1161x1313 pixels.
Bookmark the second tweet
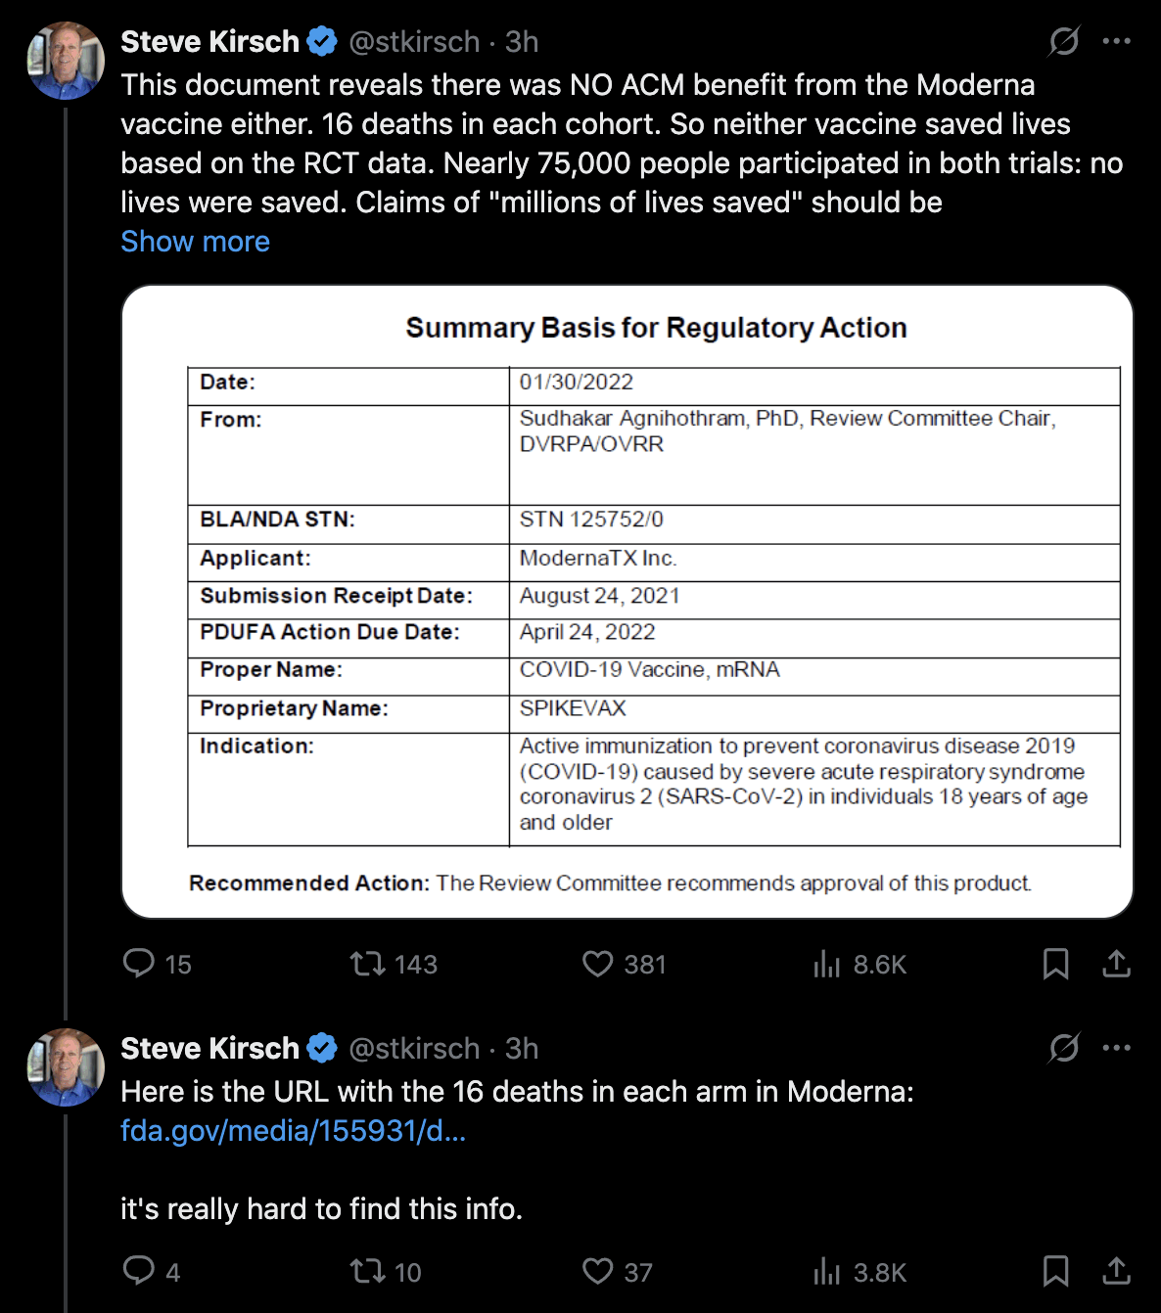[1055, 1271]
